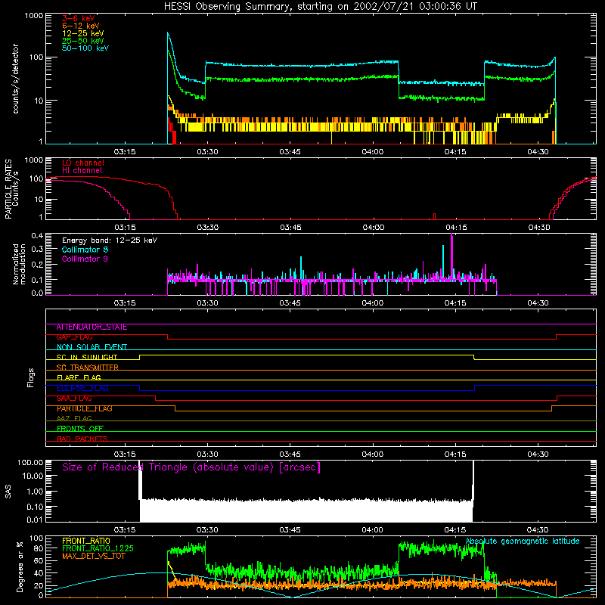Click the LO channel legend label
The image size is (605, 605).
click(x=83, y=163)
